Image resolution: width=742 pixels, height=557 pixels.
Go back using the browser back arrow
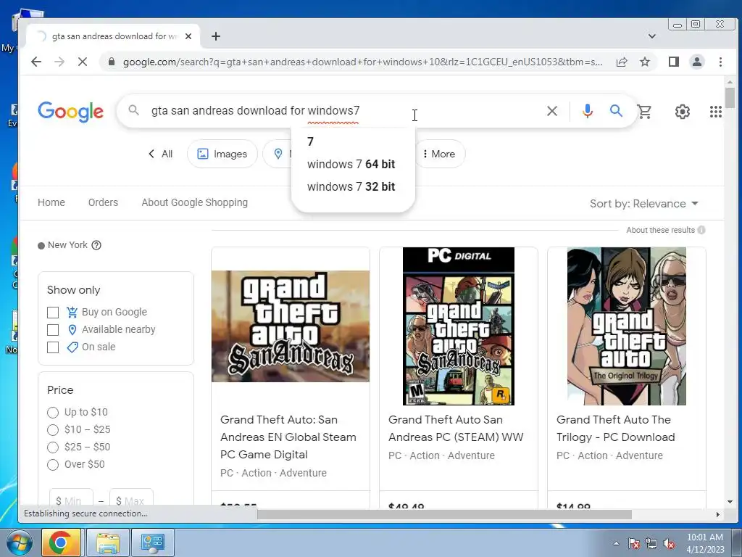click(x=36, y=62)
